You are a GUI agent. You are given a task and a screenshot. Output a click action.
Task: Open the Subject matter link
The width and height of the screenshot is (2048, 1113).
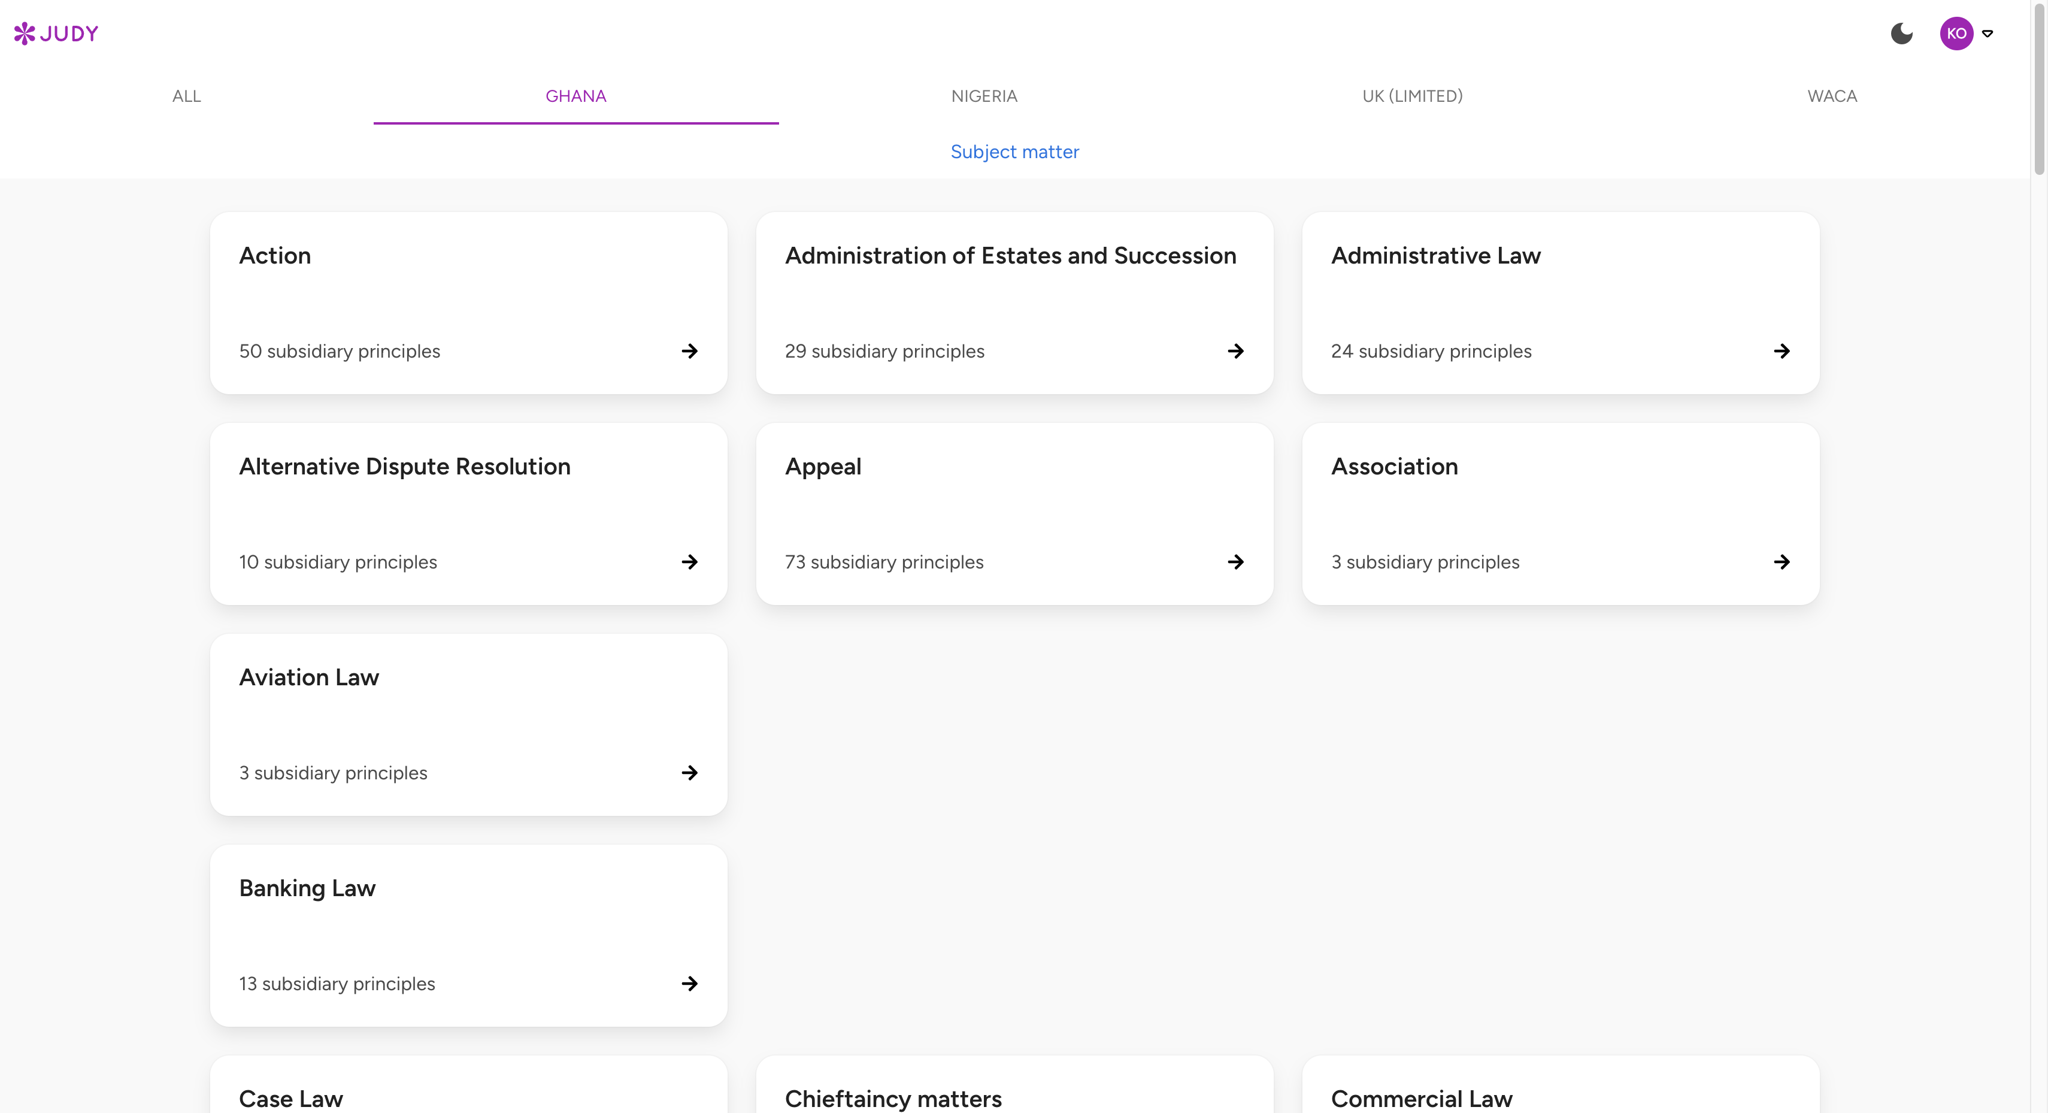coord(1014,151)
